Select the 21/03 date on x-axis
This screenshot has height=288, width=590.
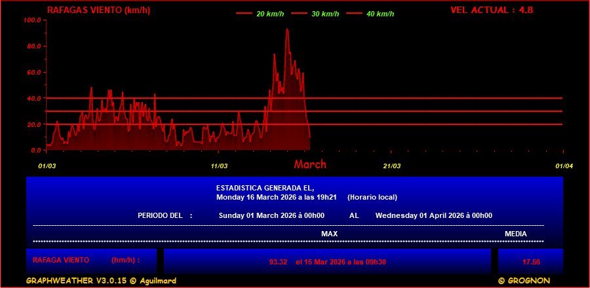[391, 166]
